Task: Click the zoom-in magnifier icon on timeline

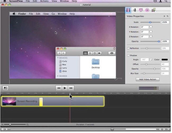Action: (28, 125)
